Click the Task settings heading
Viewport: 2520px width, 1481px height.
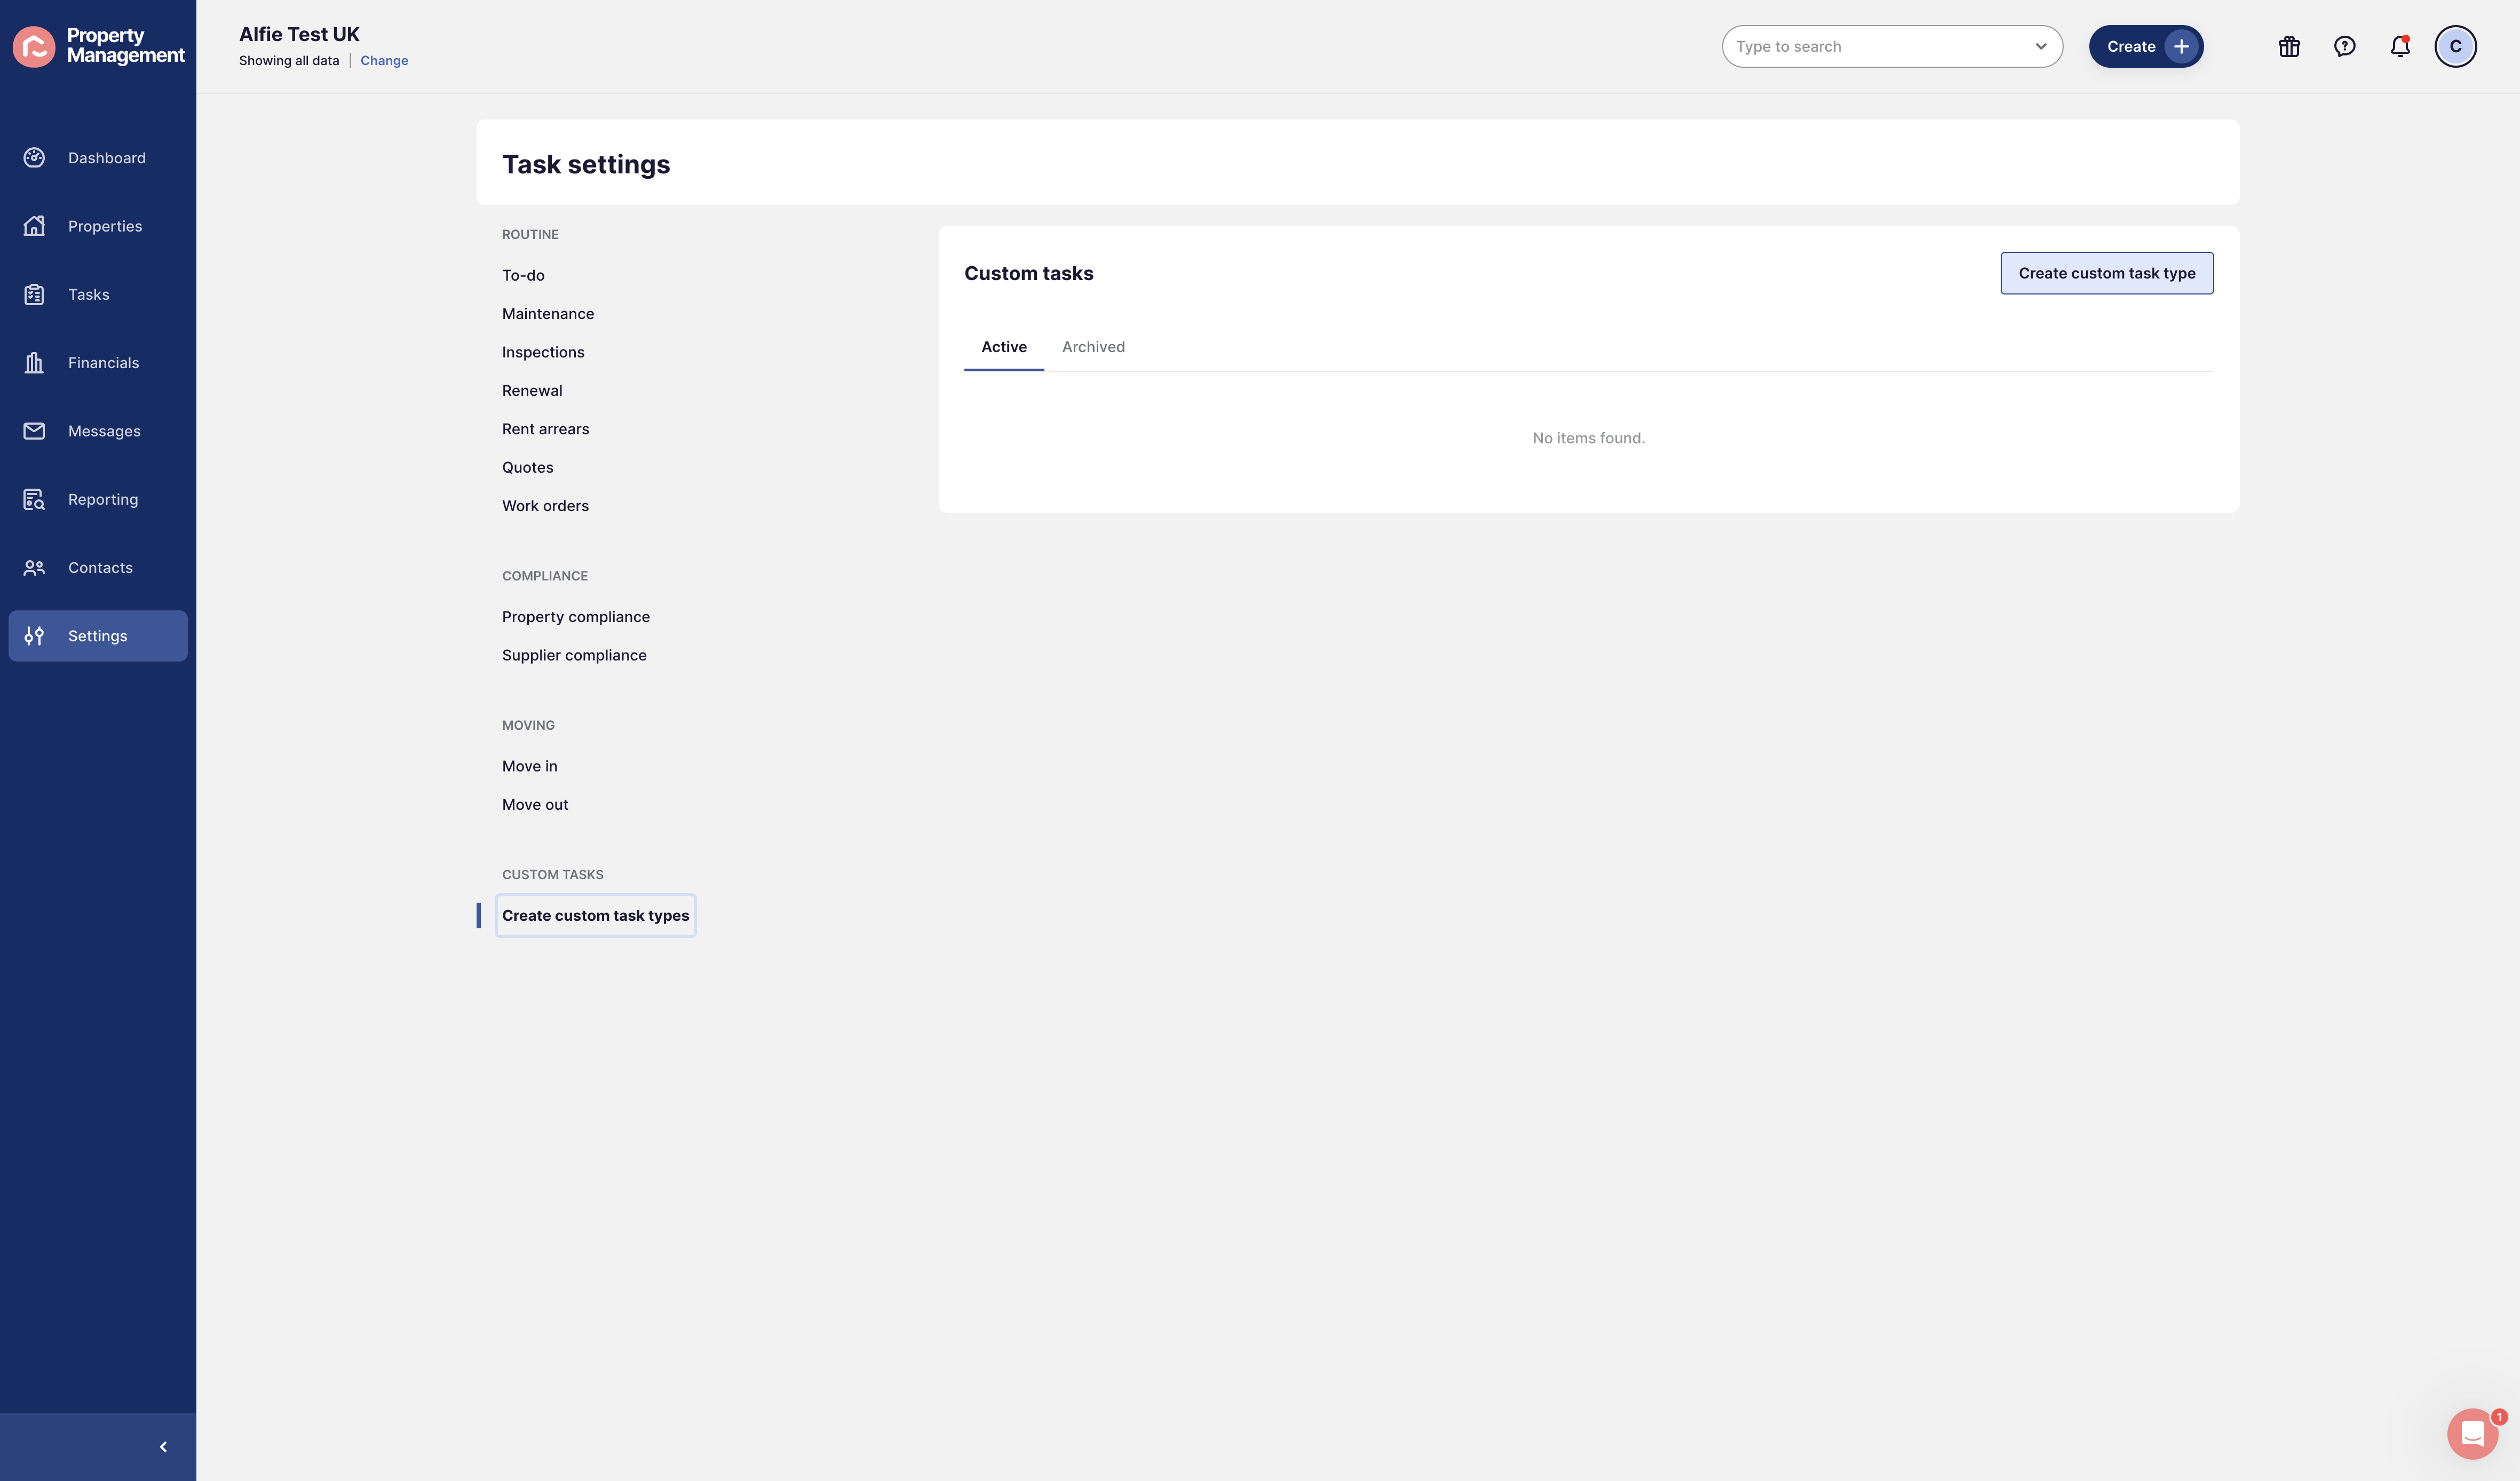point(586,164)
